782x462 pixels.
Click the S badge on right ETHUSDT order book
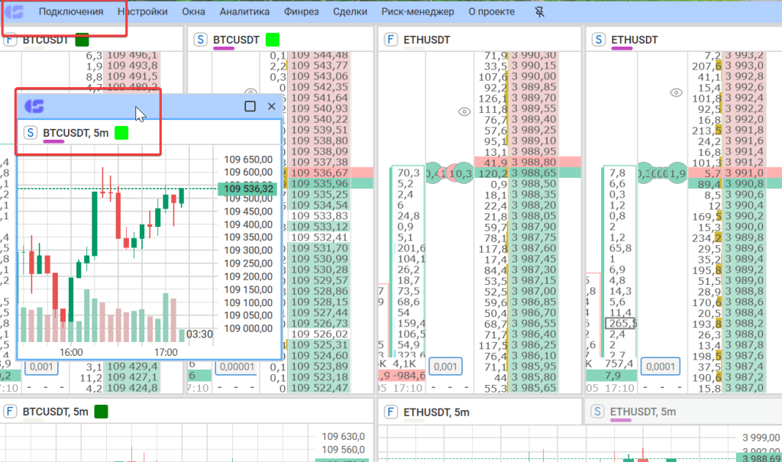click(x=599, y=40)
